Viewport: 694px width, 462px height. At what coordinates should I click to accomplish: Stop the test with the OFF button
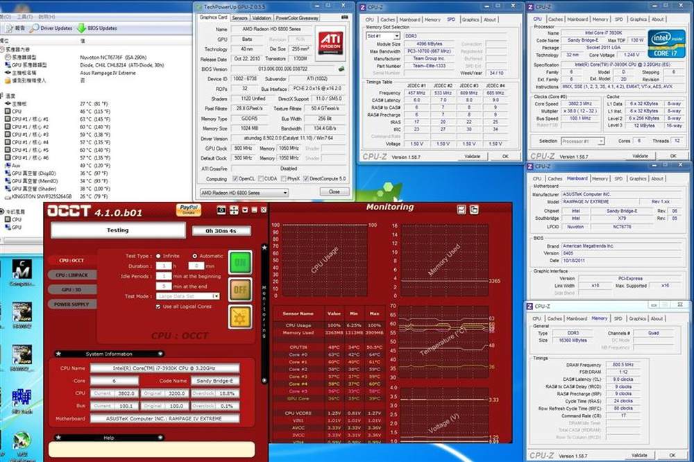[x=240, y=290]
